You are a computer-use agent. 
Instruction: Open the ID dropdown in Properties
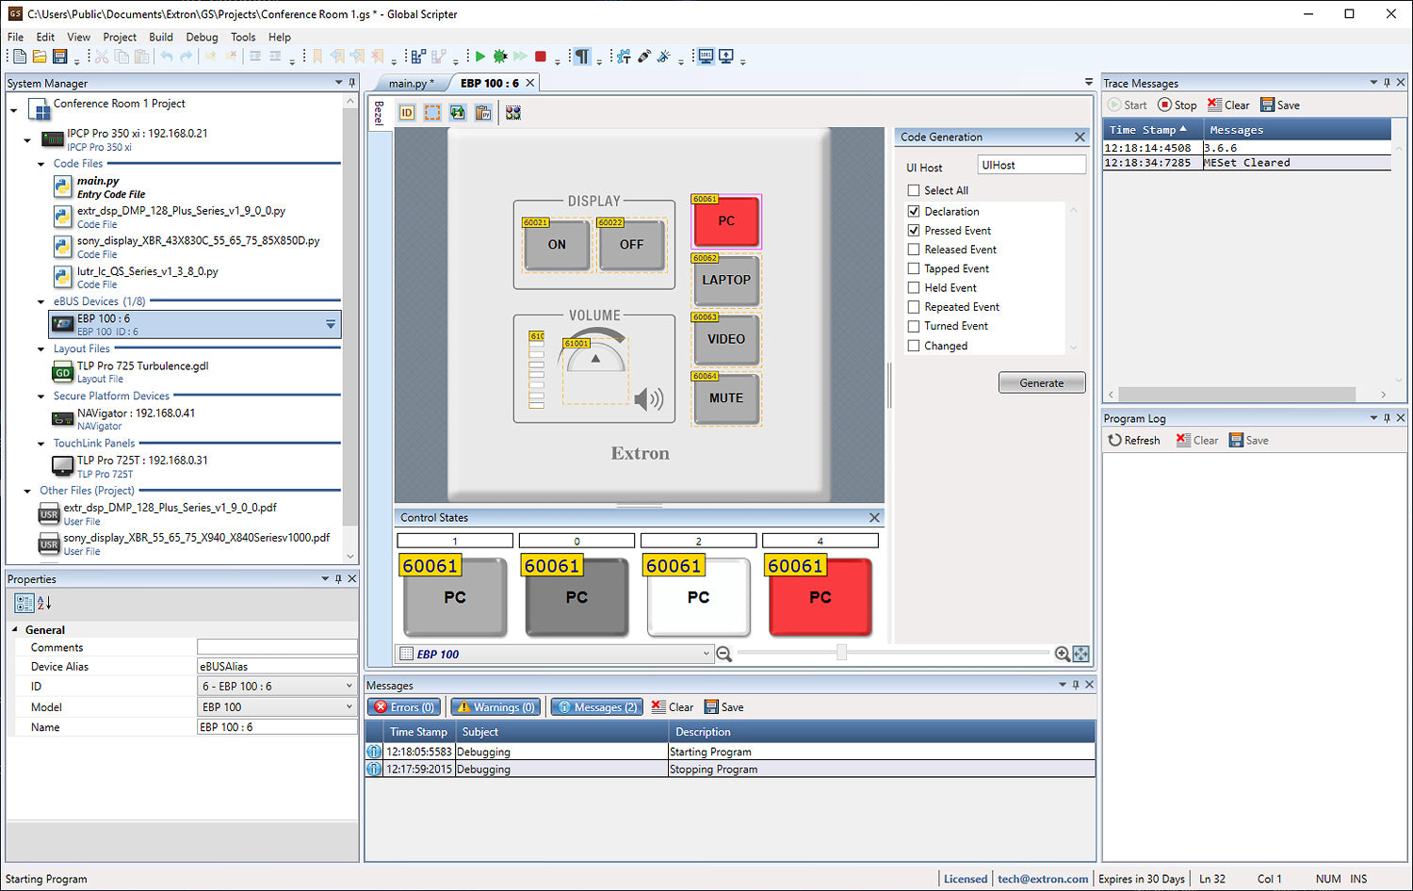[349, 687]
